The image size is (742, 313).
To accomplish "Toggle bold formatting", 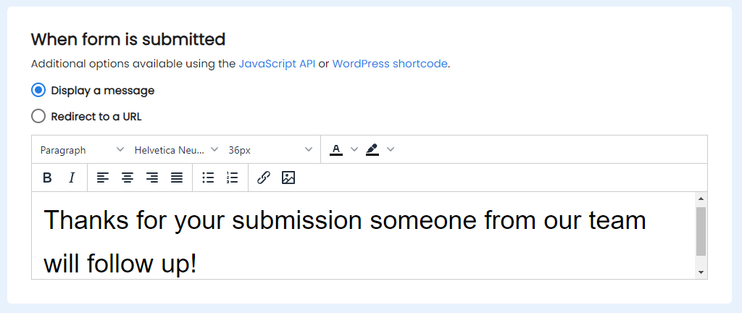I will (47, 178).
